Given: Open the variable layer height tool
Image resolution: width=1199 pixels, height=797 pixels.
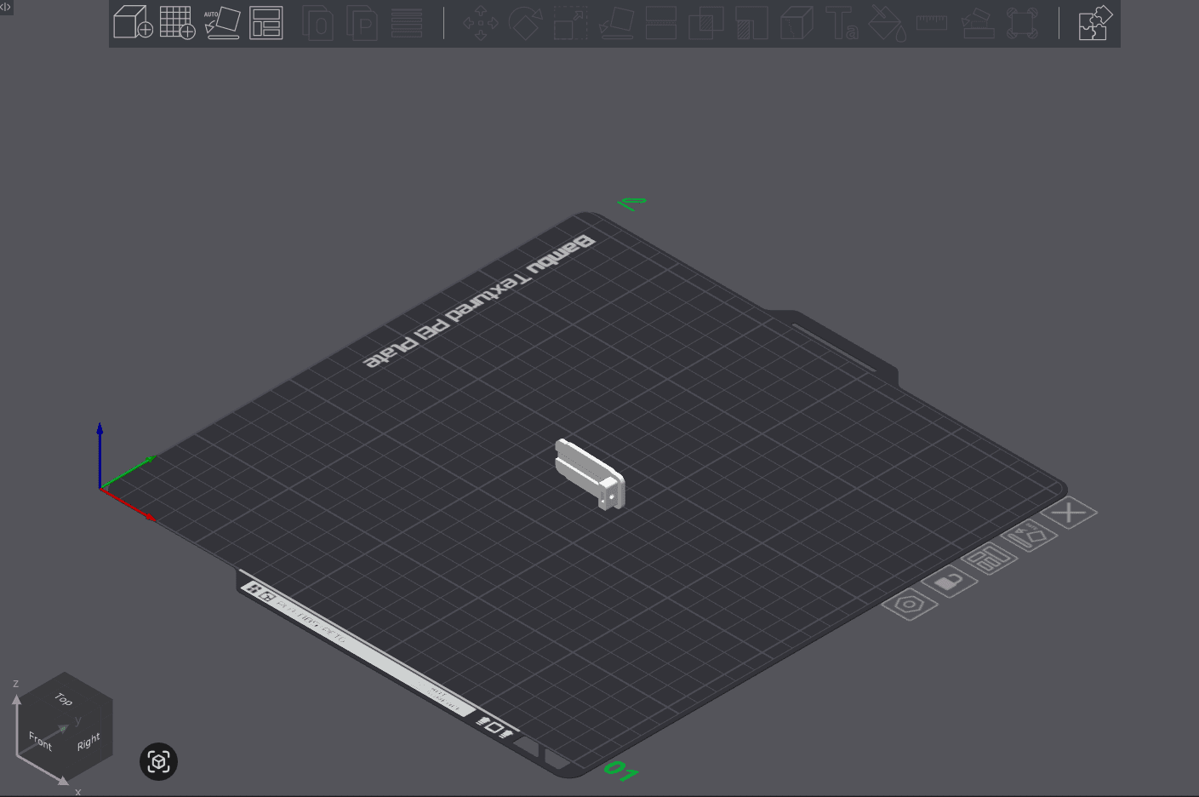Looking at the screenshot, I should [407, 23].
